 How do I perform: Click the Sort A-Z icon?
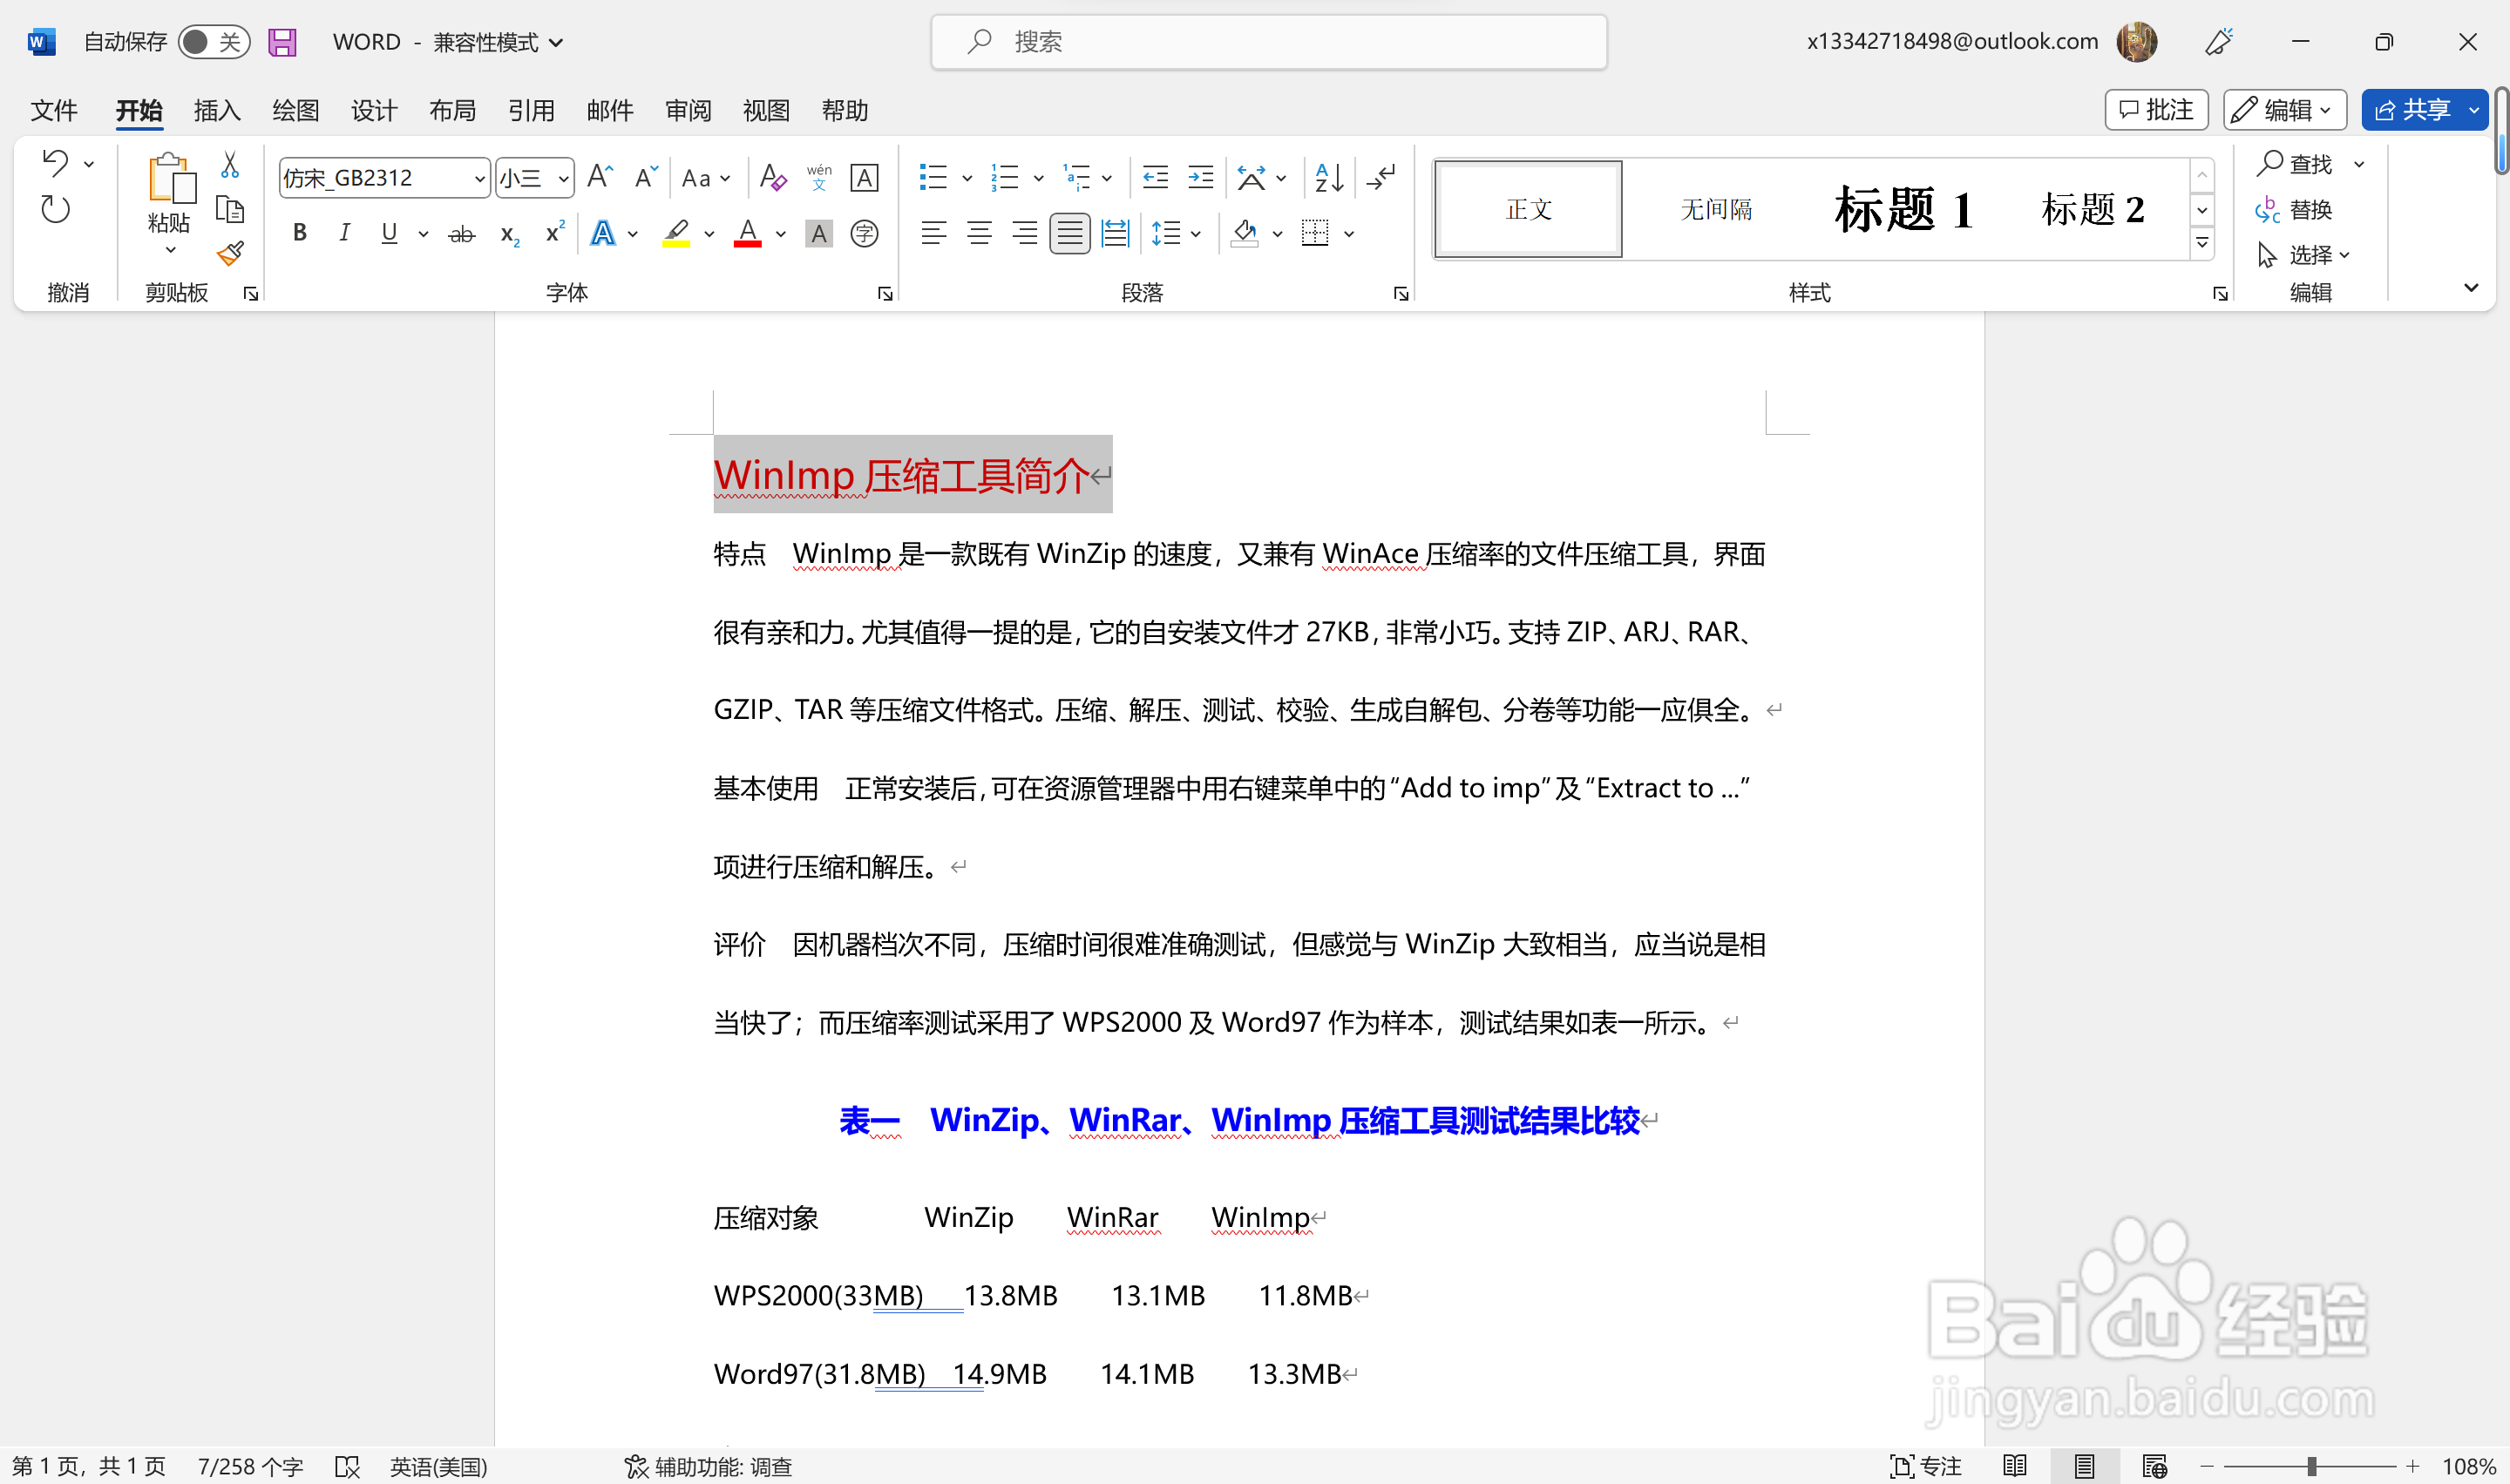point(1329,178)
